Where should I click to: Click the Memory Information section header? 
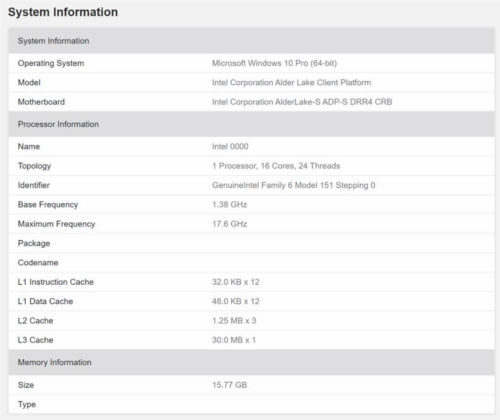[x=55, y=362]
